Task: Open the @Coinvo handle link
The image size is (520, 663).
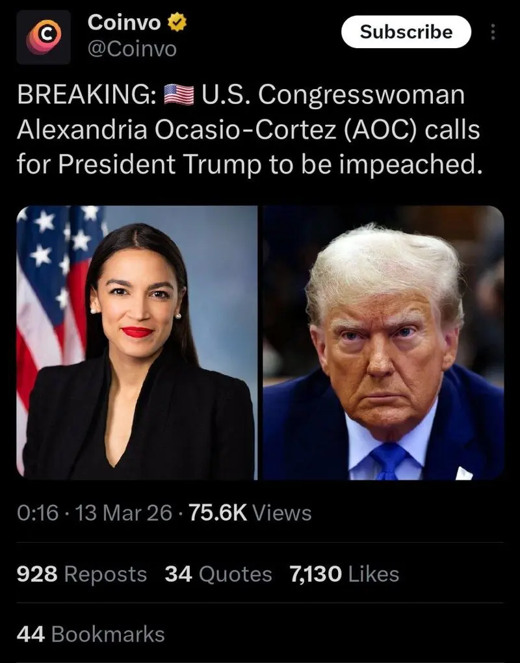Action: click(132, 49)
